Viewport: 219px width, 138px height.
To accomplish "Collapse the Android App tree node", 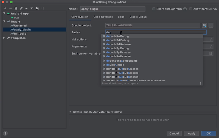I will click(x=4, y=14).
